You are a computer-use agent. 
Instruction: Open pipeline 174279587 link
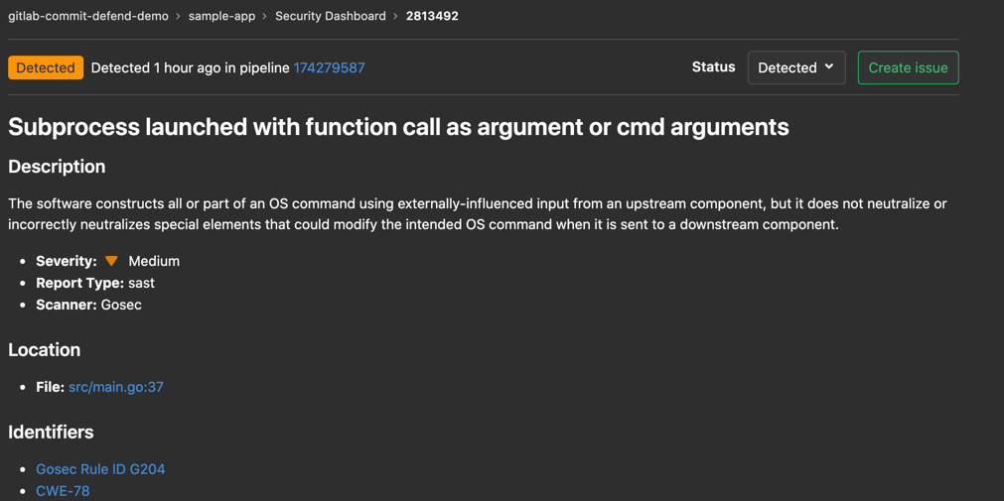tap(329, 67)
